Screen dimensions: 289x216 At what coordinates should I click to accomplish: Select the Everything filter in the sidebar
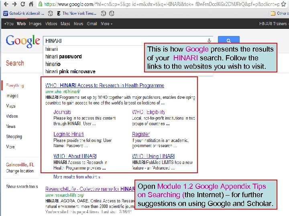point(15,86)
